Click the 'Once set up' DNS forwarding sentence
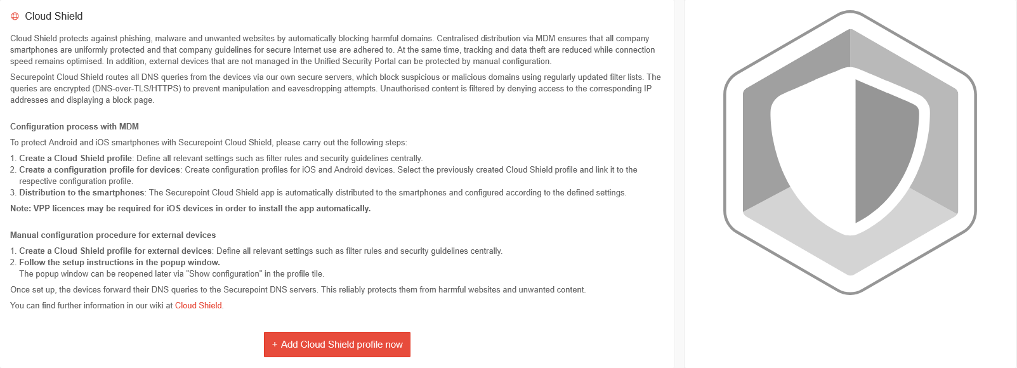 click(298, 290)
